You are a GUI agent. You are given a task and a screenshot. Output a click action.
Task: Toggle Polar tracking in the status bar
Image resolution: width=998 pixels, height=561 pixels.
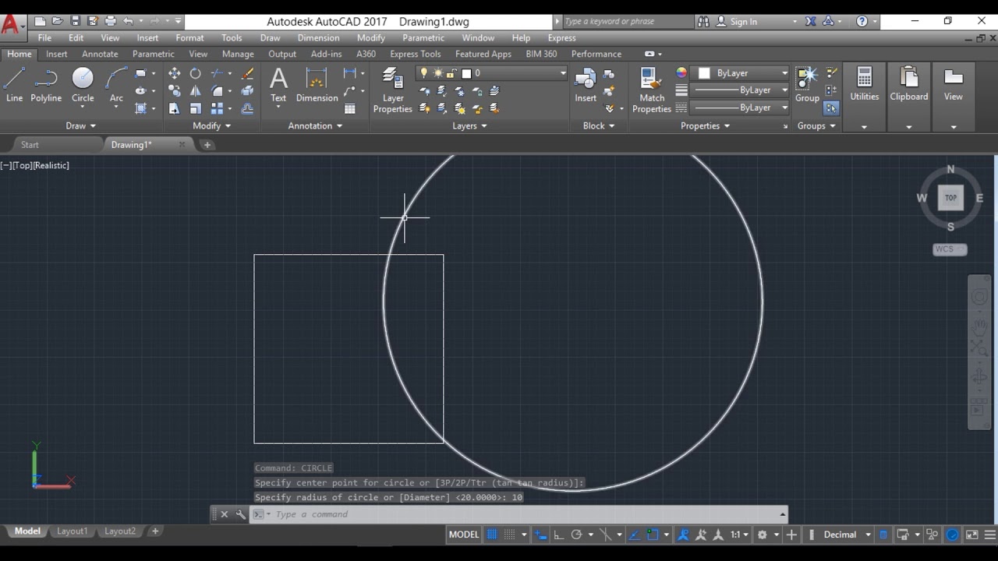pos(576,535)
